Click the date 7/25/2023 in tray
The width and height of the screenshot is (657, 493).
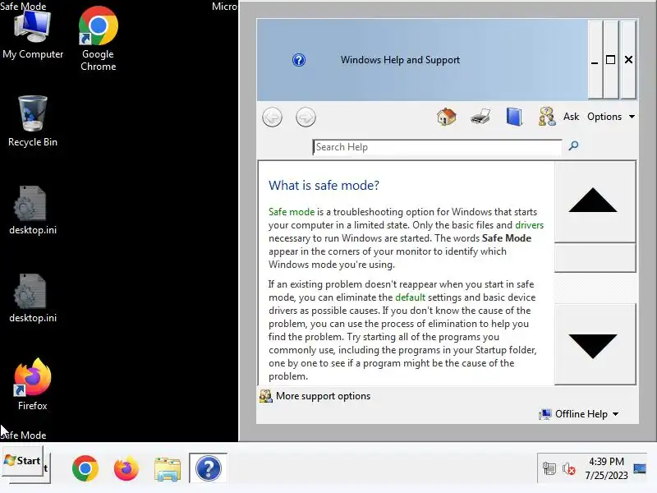click(606, 475)
